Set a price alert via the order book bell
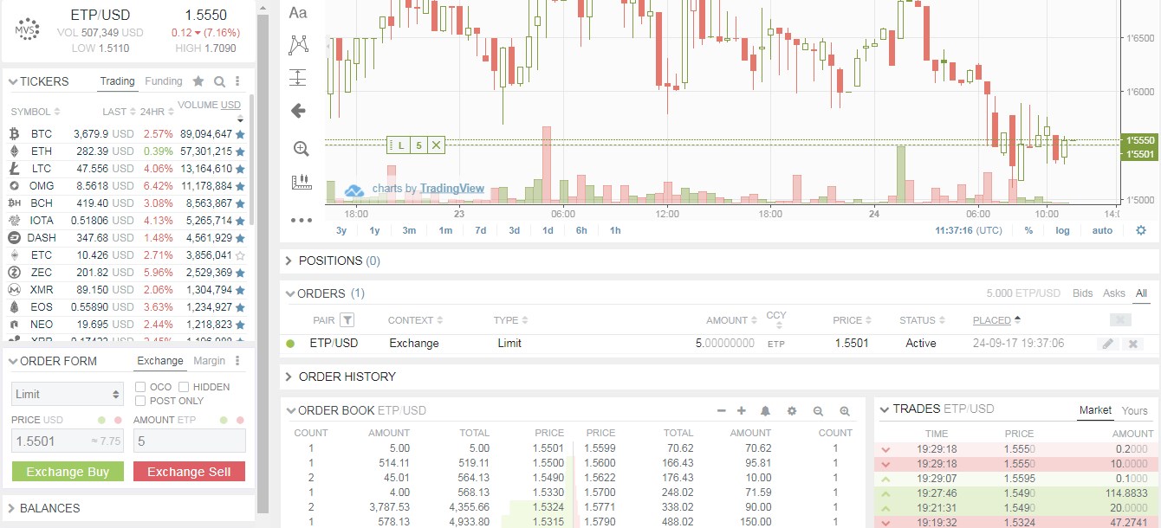Viewport: 1161px width, 528px height. point(768,411)
